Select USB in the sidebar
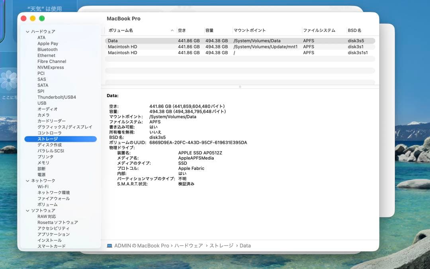Image resolution: width=430 pixels, height=269 pixels. click(42, 103)
